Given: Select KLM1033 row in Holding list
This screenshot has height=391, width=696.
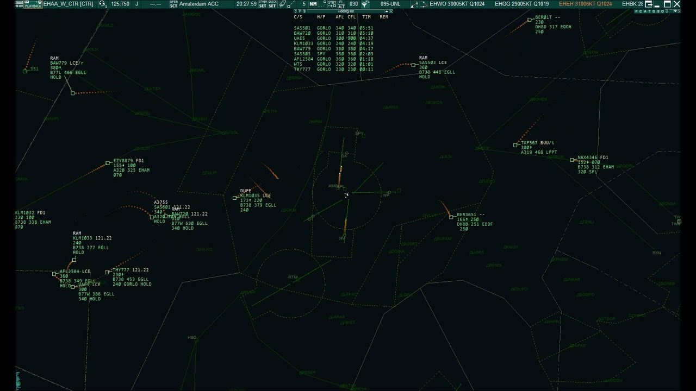Looking at the screenshot, I should [333, 43].
